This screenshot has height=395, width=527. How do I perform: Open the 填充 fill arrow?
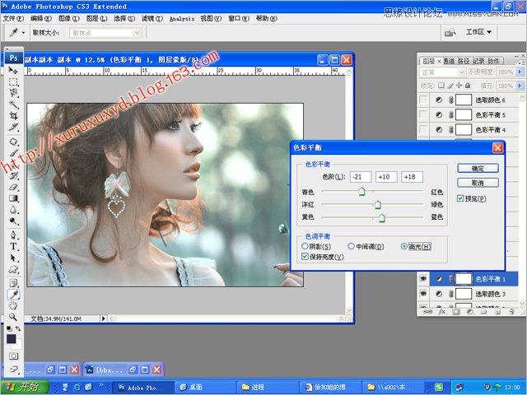(x=520, y=86)
